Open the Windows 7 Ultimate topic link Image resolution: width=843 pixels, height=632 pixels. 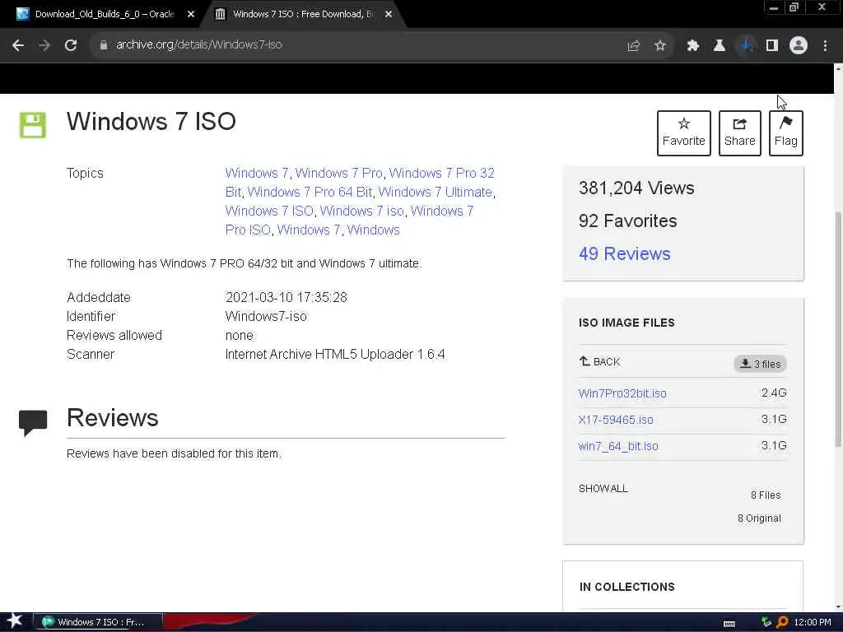pyautogui.click(x=435, y=192)
